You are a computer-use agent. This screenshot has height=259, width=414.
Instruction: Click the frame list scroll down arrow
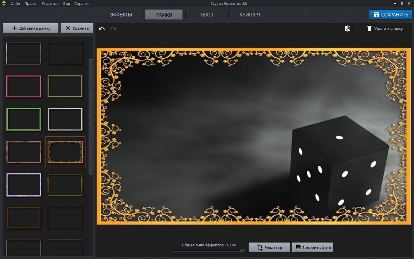pyautogui.click(x=91, y=253)
